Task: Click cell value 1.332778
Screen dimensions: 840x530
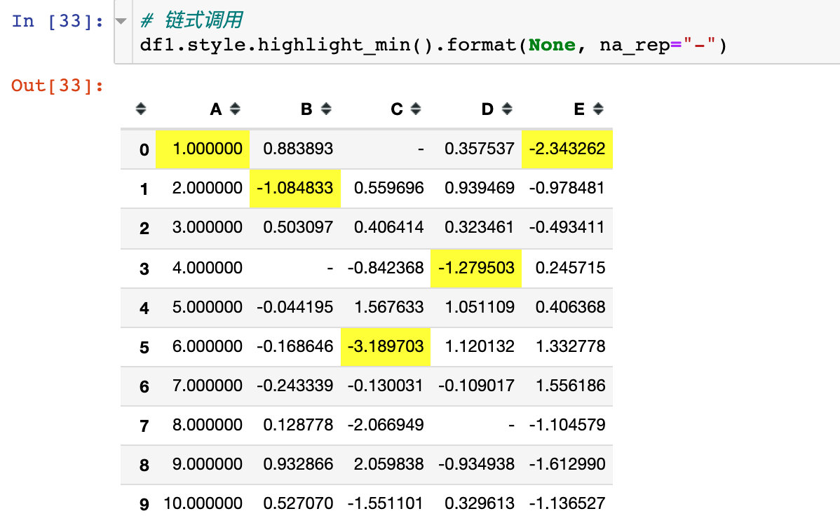Action: point(570,346)
